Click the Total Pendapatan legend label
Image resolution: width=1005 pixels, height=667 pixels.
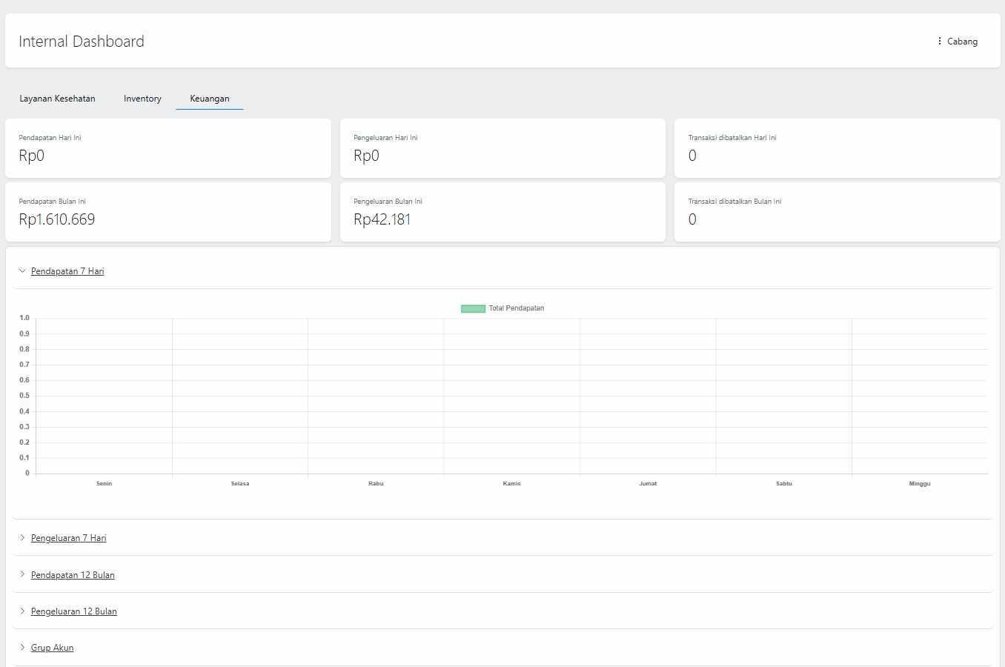pos(517,308)
